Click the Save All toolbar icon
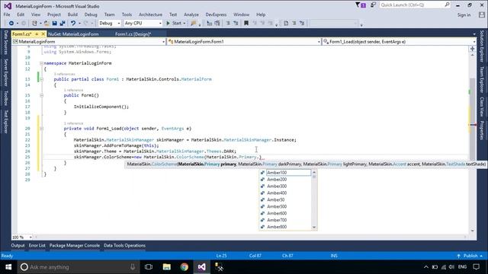This screenshot has width=488, height=274. click(63, 24)
